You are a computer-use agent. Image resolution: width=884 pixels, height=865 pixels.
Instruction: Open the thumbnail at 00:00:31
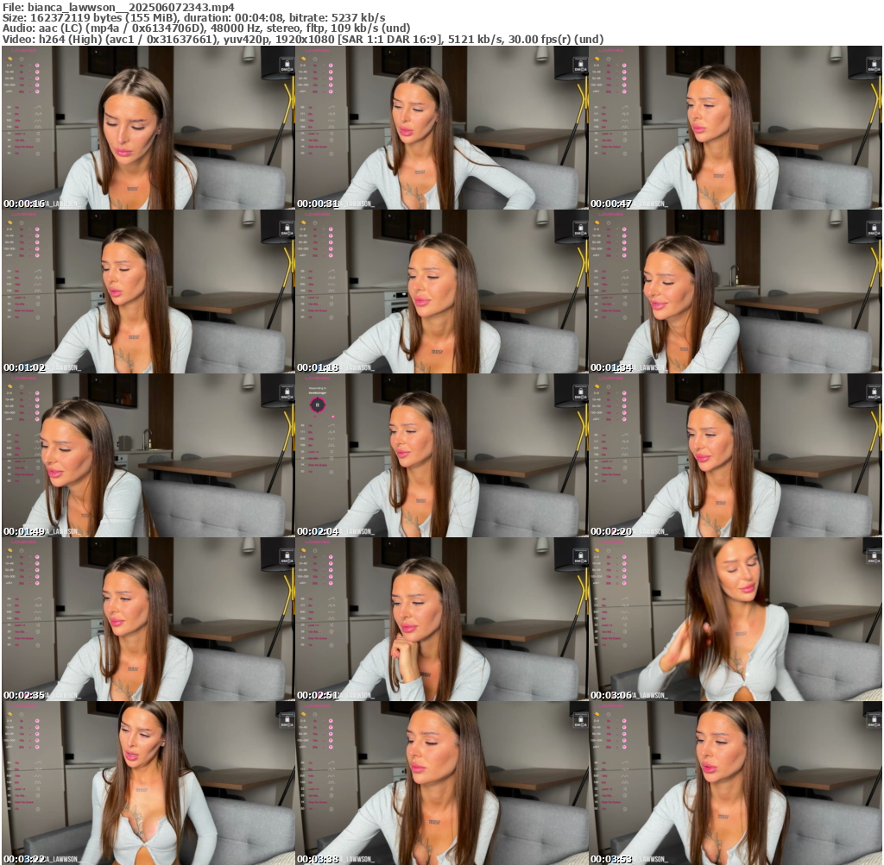[441, 128]
